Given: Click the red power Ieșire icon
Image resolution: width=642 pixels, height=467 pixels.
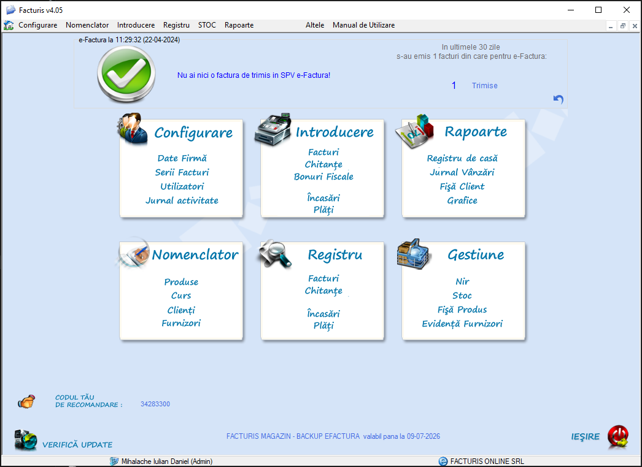Looking at the screenshot, I should click(x=618, y=436).
